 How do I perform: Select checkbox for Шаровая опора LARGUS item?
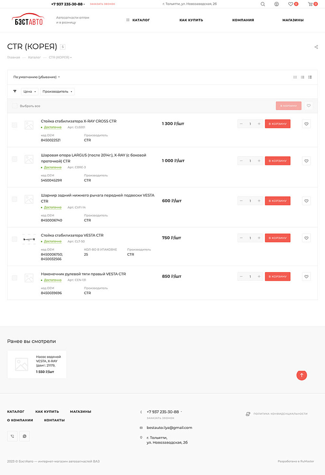(15, 159)
